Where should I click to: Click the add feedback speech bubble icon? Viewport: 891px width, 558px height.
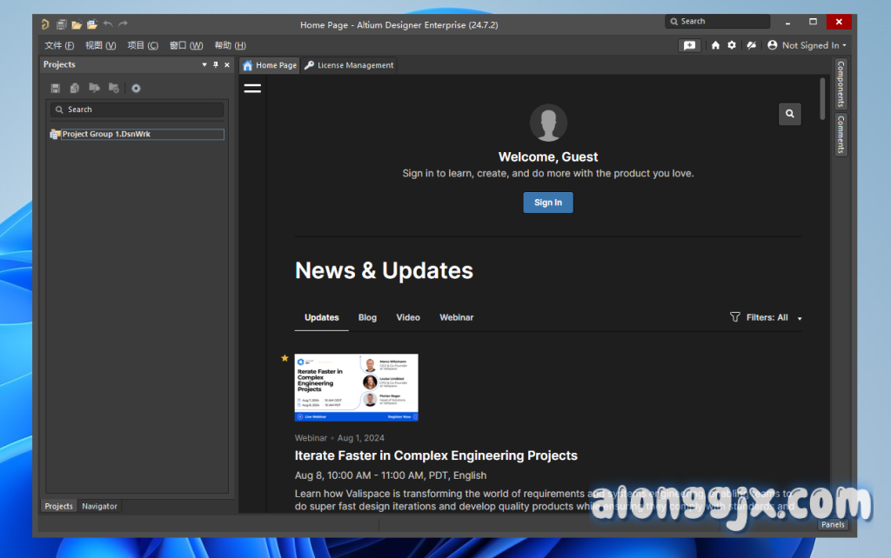pyautogui.click(x=690, y=45)
